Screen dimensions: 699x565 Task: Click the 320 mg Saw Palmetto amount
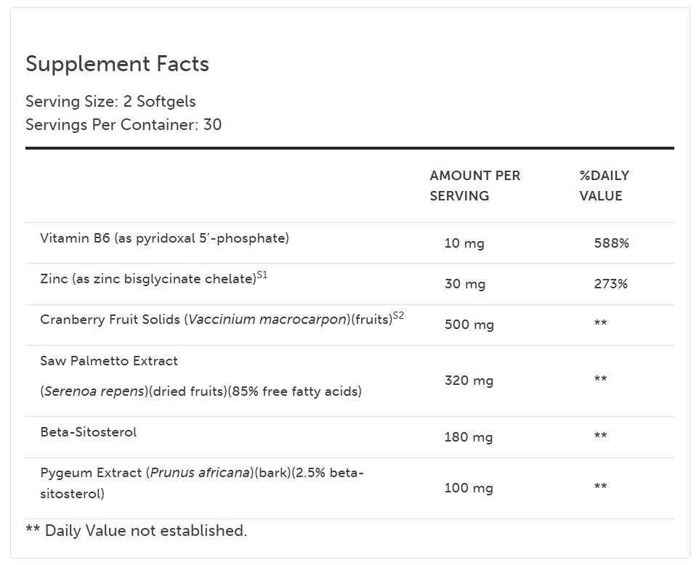click(x=469, y=381)
